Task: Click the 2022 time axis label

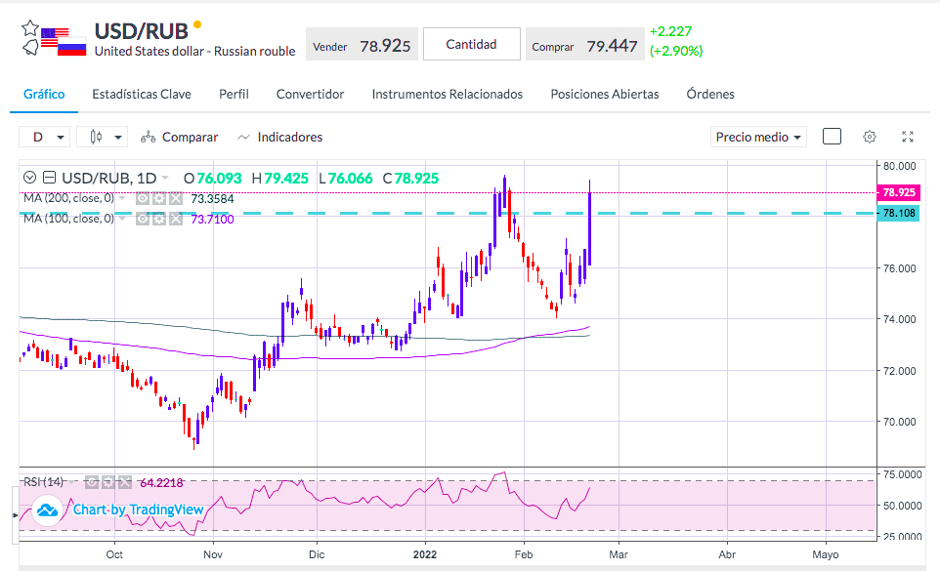Action: pos(425,554)
